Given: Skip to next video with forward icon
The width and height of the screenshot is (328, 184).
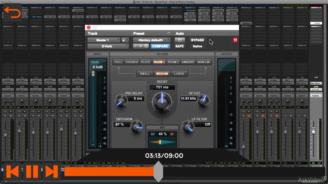Looking at the screenshot, I should 52,171.
